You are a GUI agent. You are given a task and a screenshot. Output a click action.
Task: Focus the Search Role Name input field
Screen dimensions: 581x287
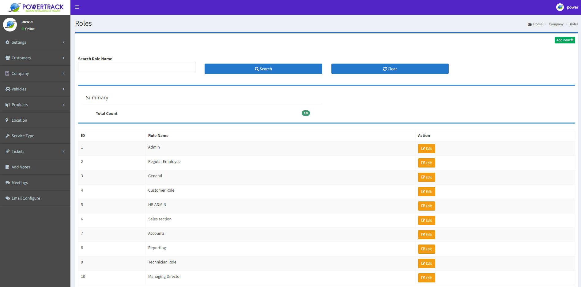point(137,67)
